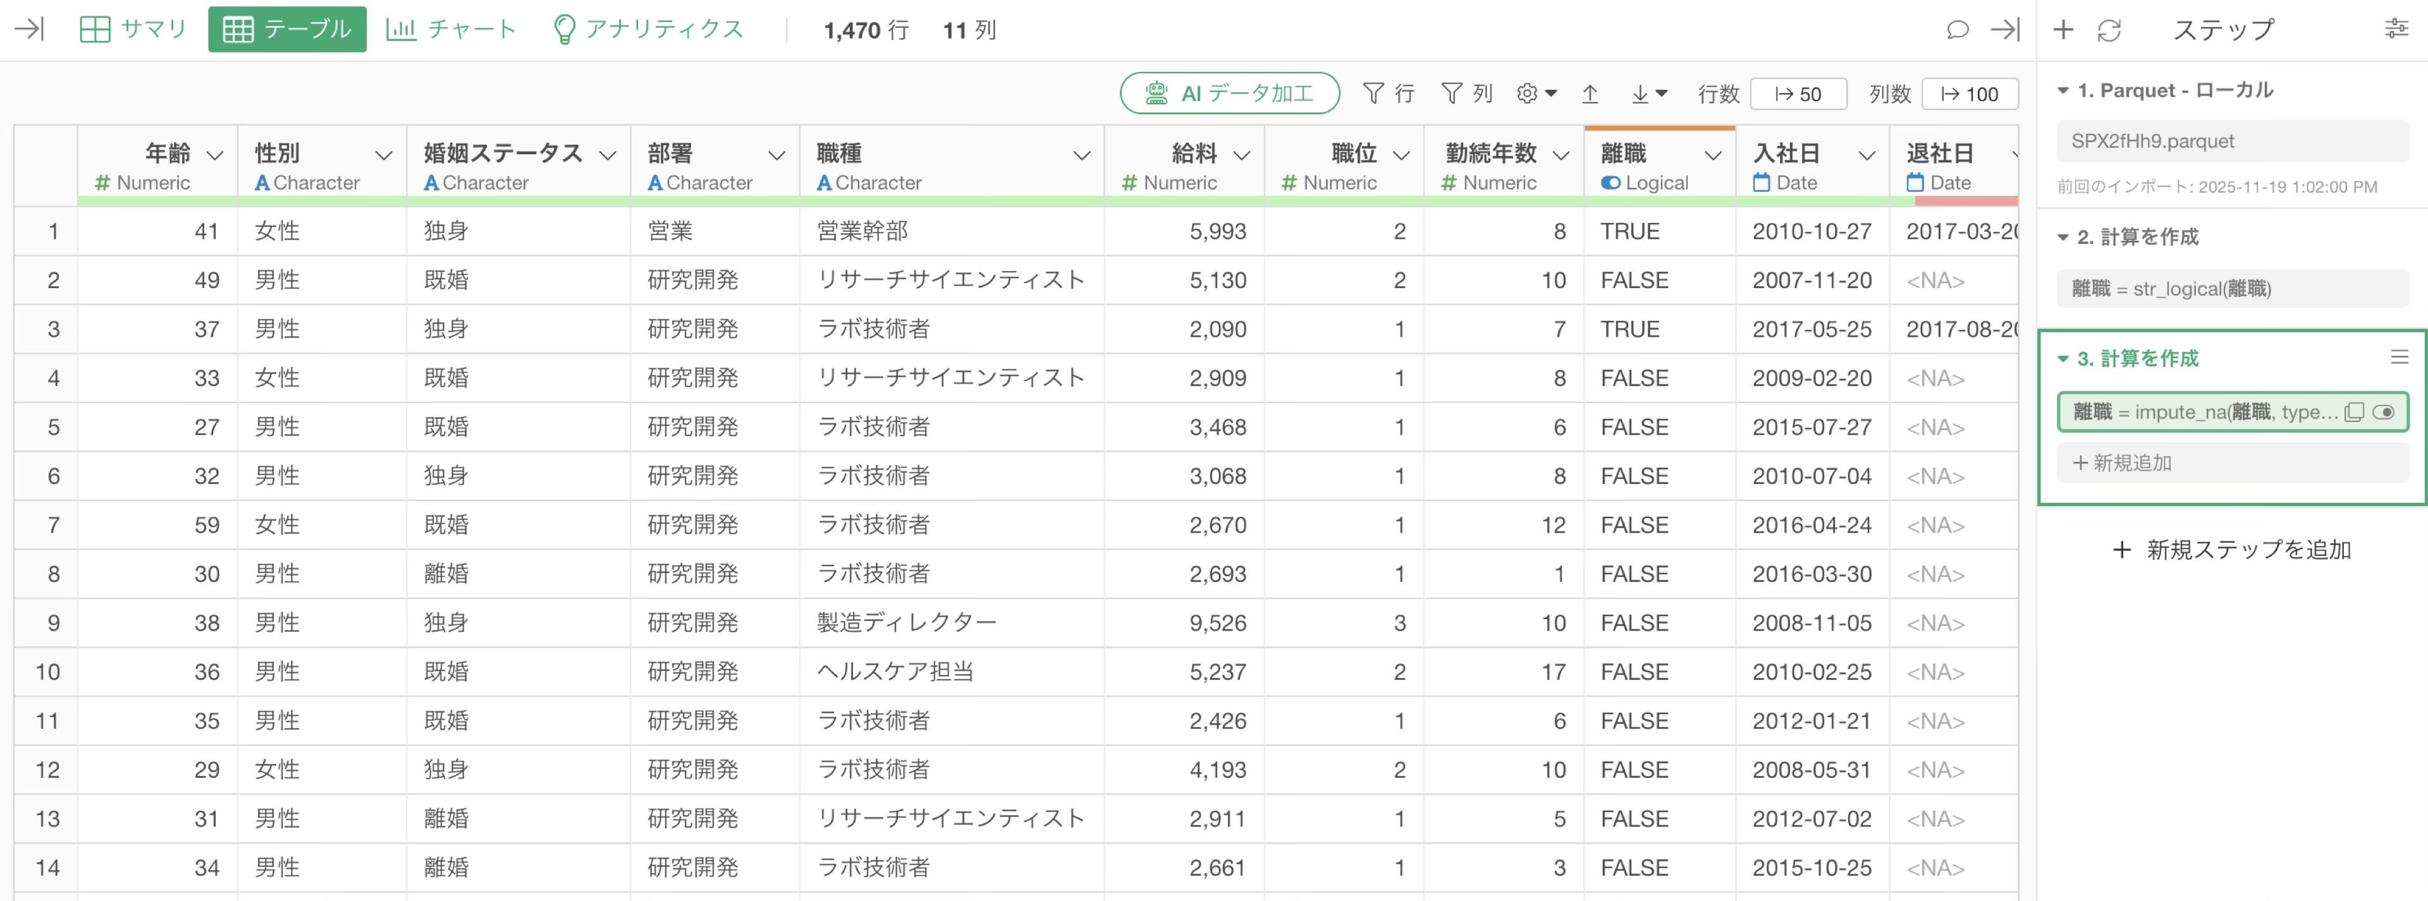Click 新規ステップを追加 button
The height and width of the screenshot is (901, 2428).
point(2231,550)
